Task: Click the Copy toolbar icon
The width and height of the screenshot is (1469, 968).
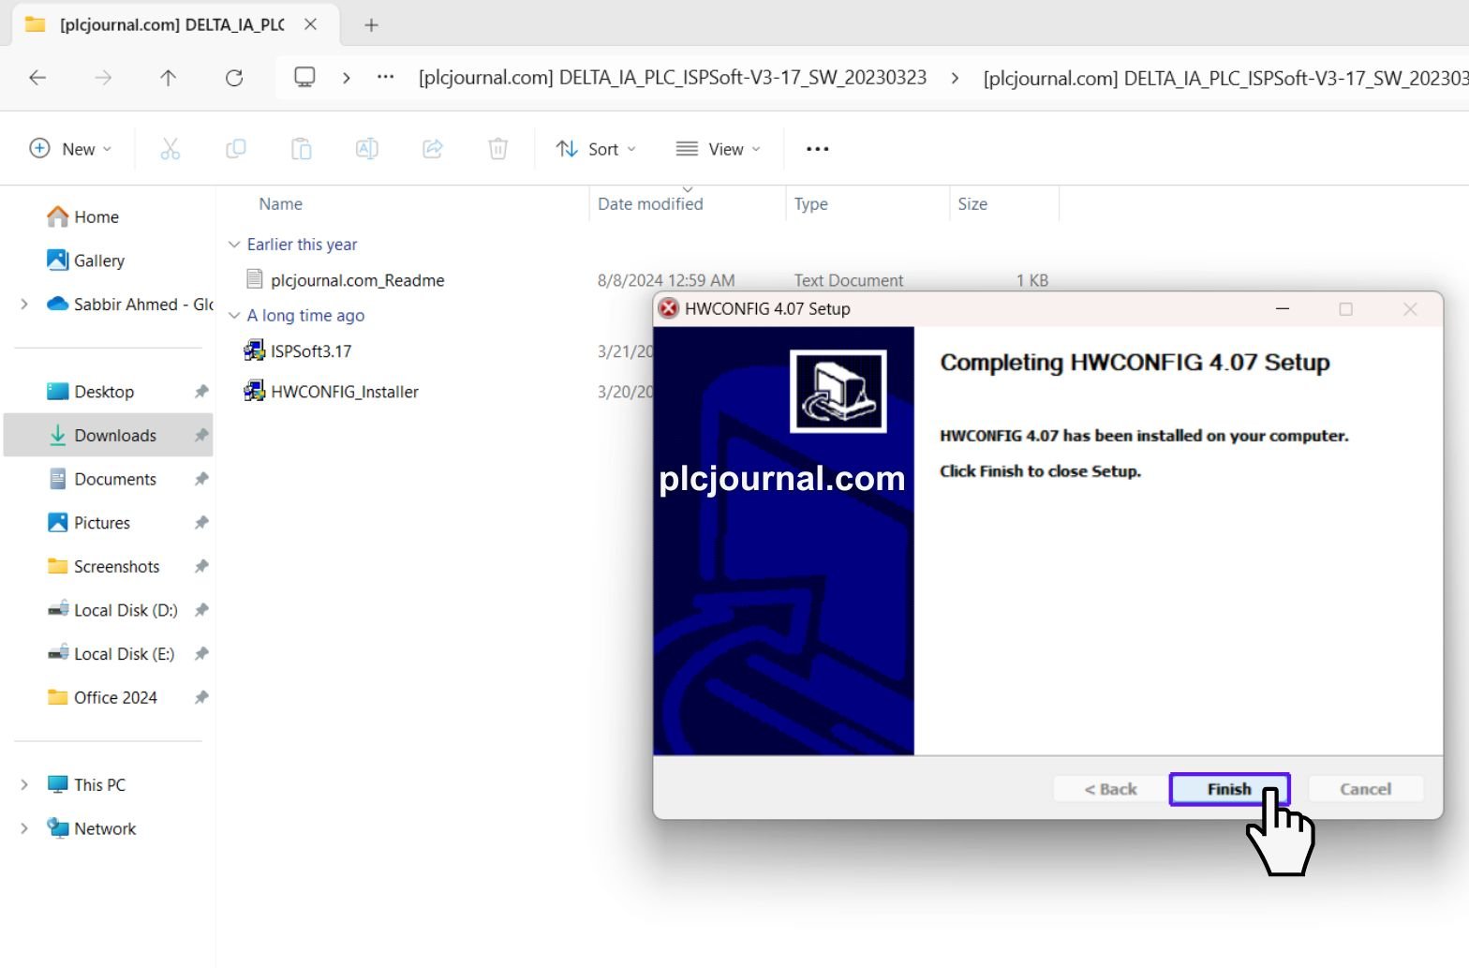Action: tap(236, 149)
